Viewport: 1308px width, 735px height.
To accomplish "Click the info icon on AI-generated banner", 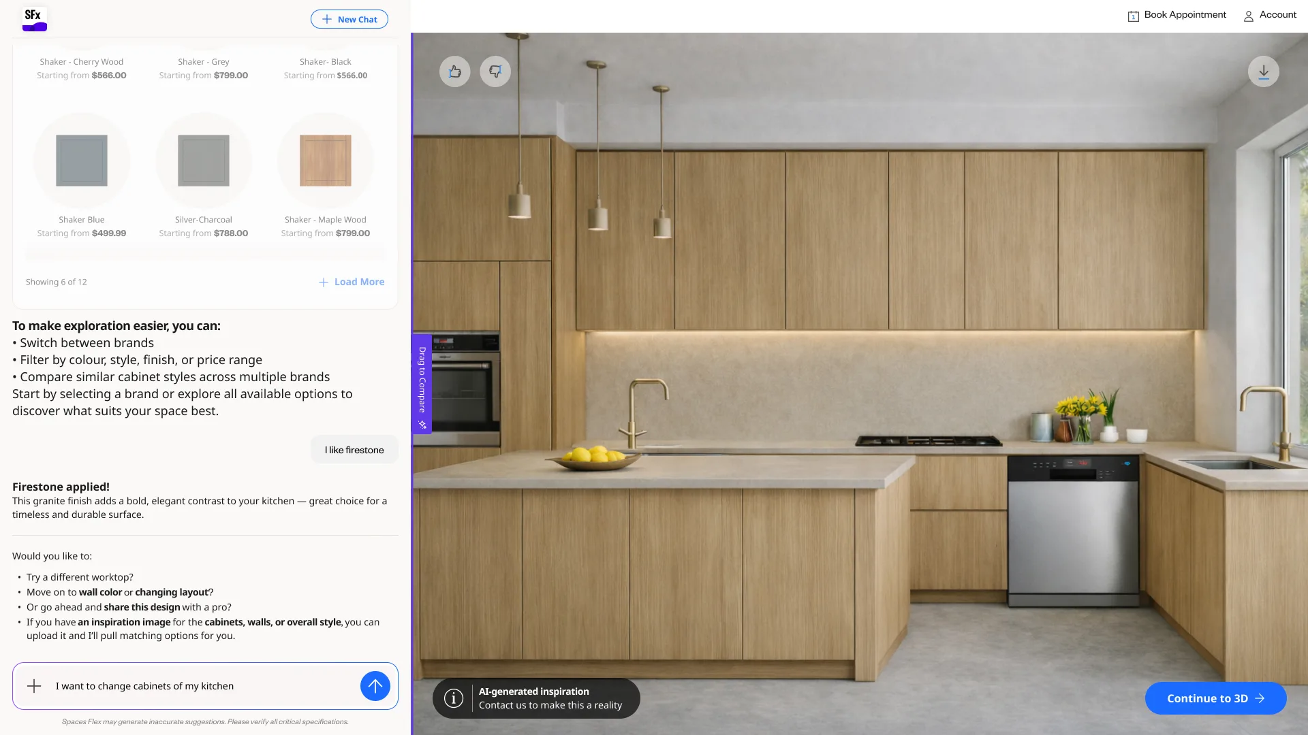I will pos(454,698).
